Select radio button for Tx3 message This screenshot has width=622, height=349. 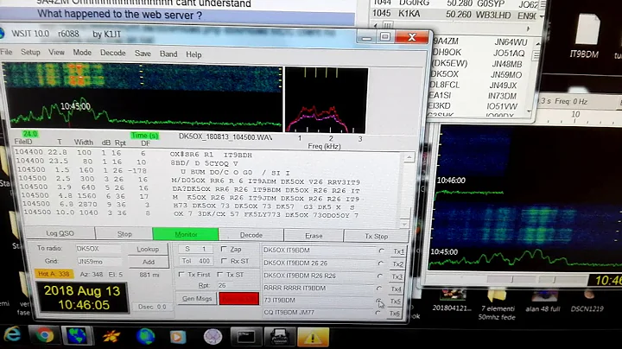coord(380,276)
